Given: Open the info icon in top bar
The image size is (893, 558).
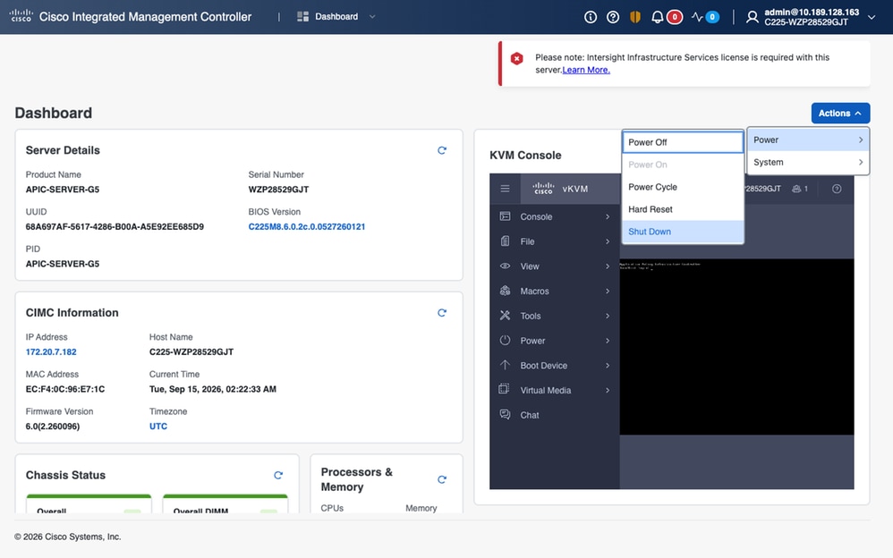Looking at the screenshot, I should pos(591,17).
